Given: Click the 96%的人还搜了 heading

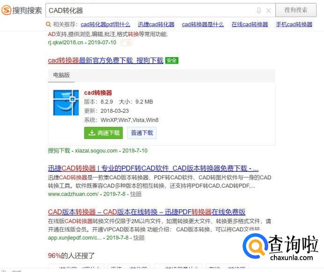Looking at the screenshot, I should (x=71, y=256).
